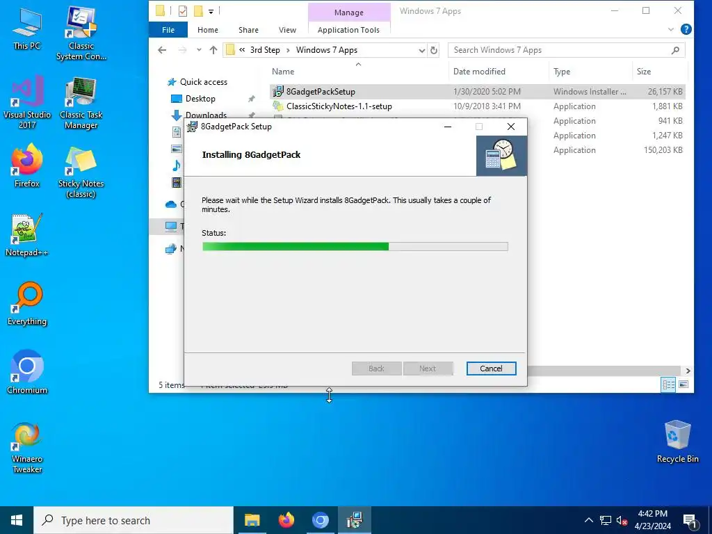Open Classic System Control Panel shortcut
712x534 pixels.
tap(81, 33)
